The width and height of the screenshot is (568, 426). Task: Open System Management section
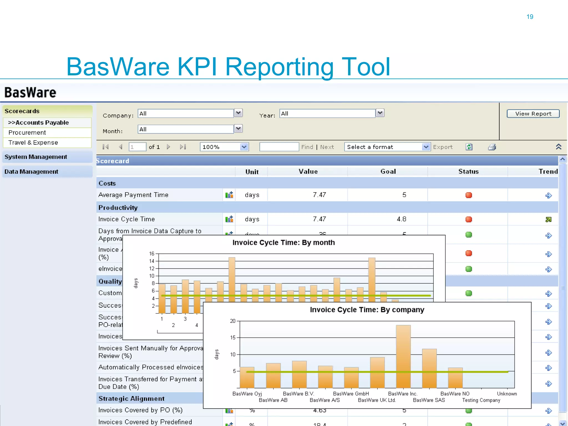(x=36, y=157)
